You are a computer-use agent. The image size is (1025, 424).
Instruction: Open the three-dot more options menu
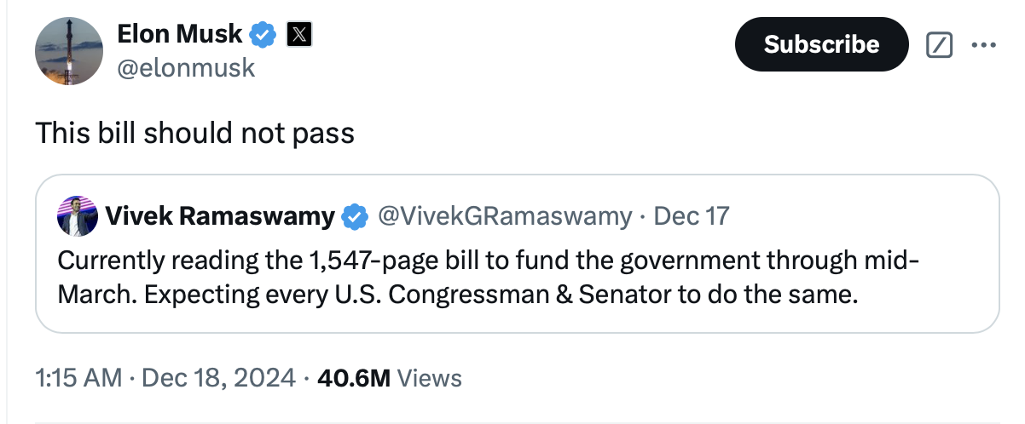(982, 45)
